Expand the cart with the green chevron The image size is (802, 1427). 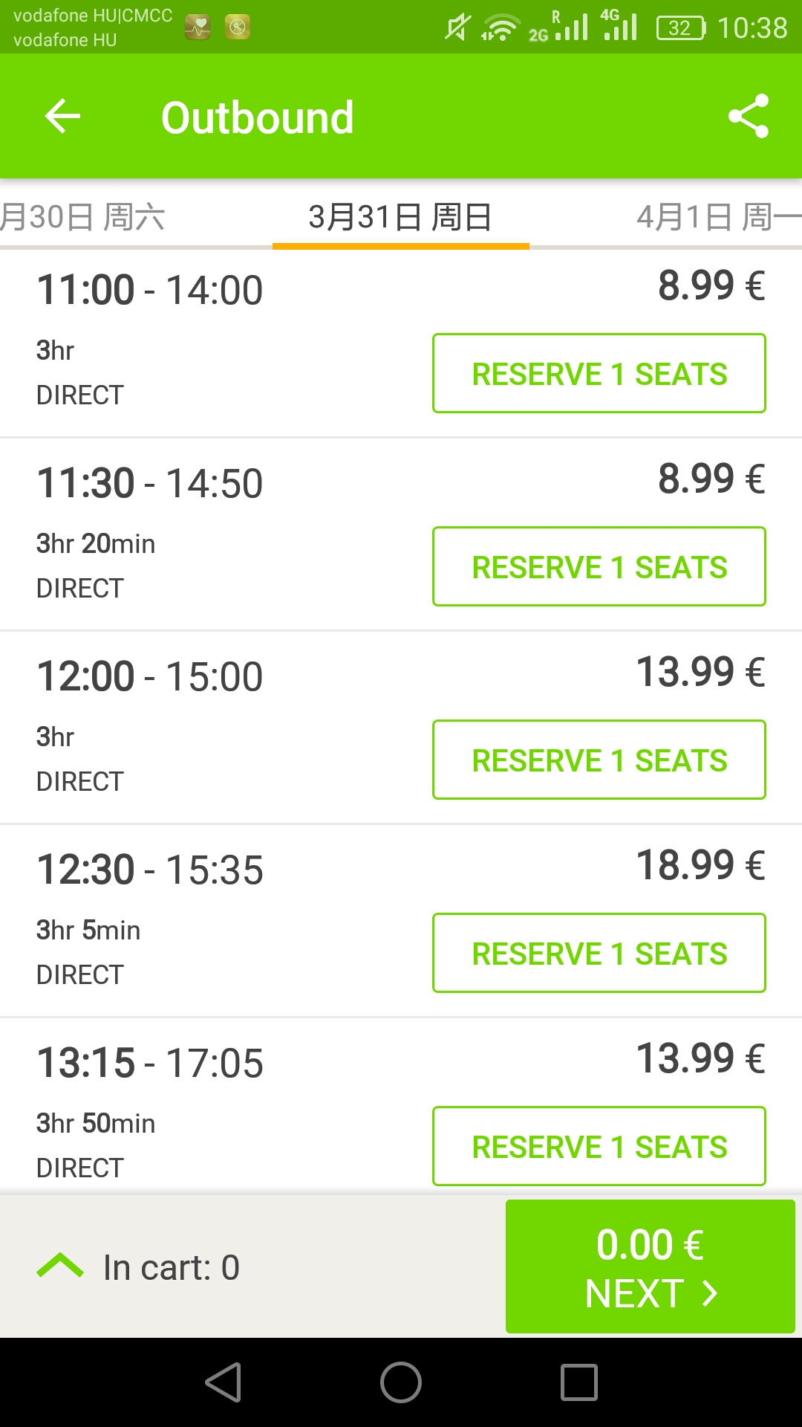tap(60, 1266)
